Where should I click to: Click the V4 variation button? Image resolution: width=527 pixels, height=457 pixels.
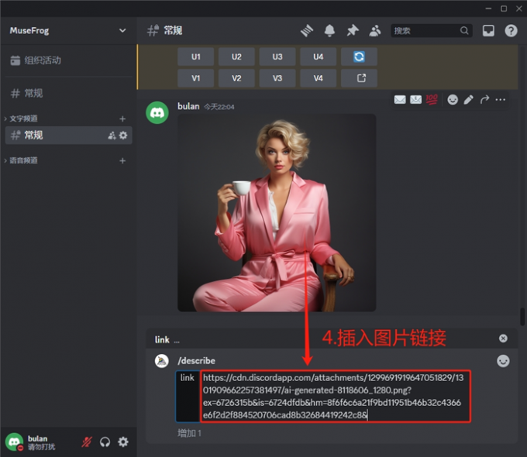point(318,78)
